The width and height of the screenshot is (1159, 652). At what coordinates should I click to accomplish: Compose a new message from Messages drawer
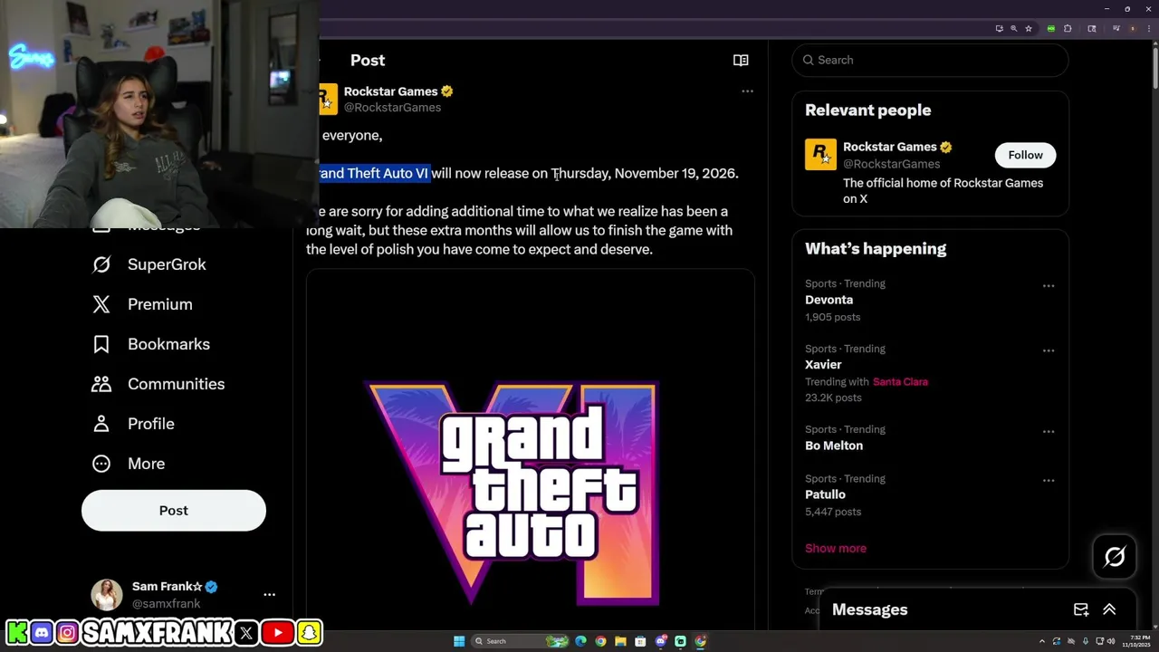pos(1081,609)
